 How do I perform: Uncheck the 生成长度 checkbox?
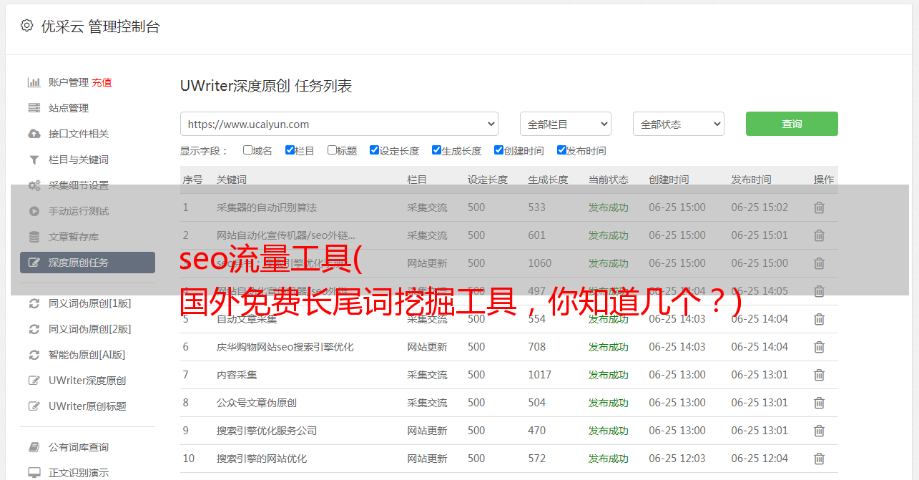[436, 150]
